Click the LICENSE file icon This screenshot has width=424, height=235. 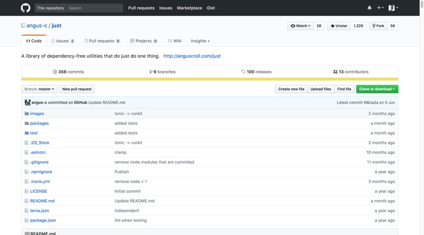[26, 191]
